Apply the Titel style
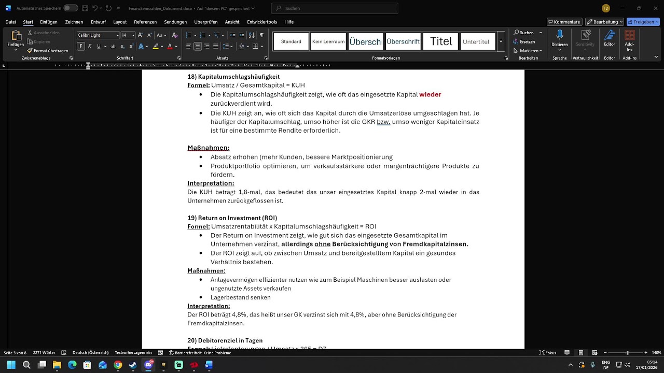The width and height of the screenshot is (664, 373). 441,41
